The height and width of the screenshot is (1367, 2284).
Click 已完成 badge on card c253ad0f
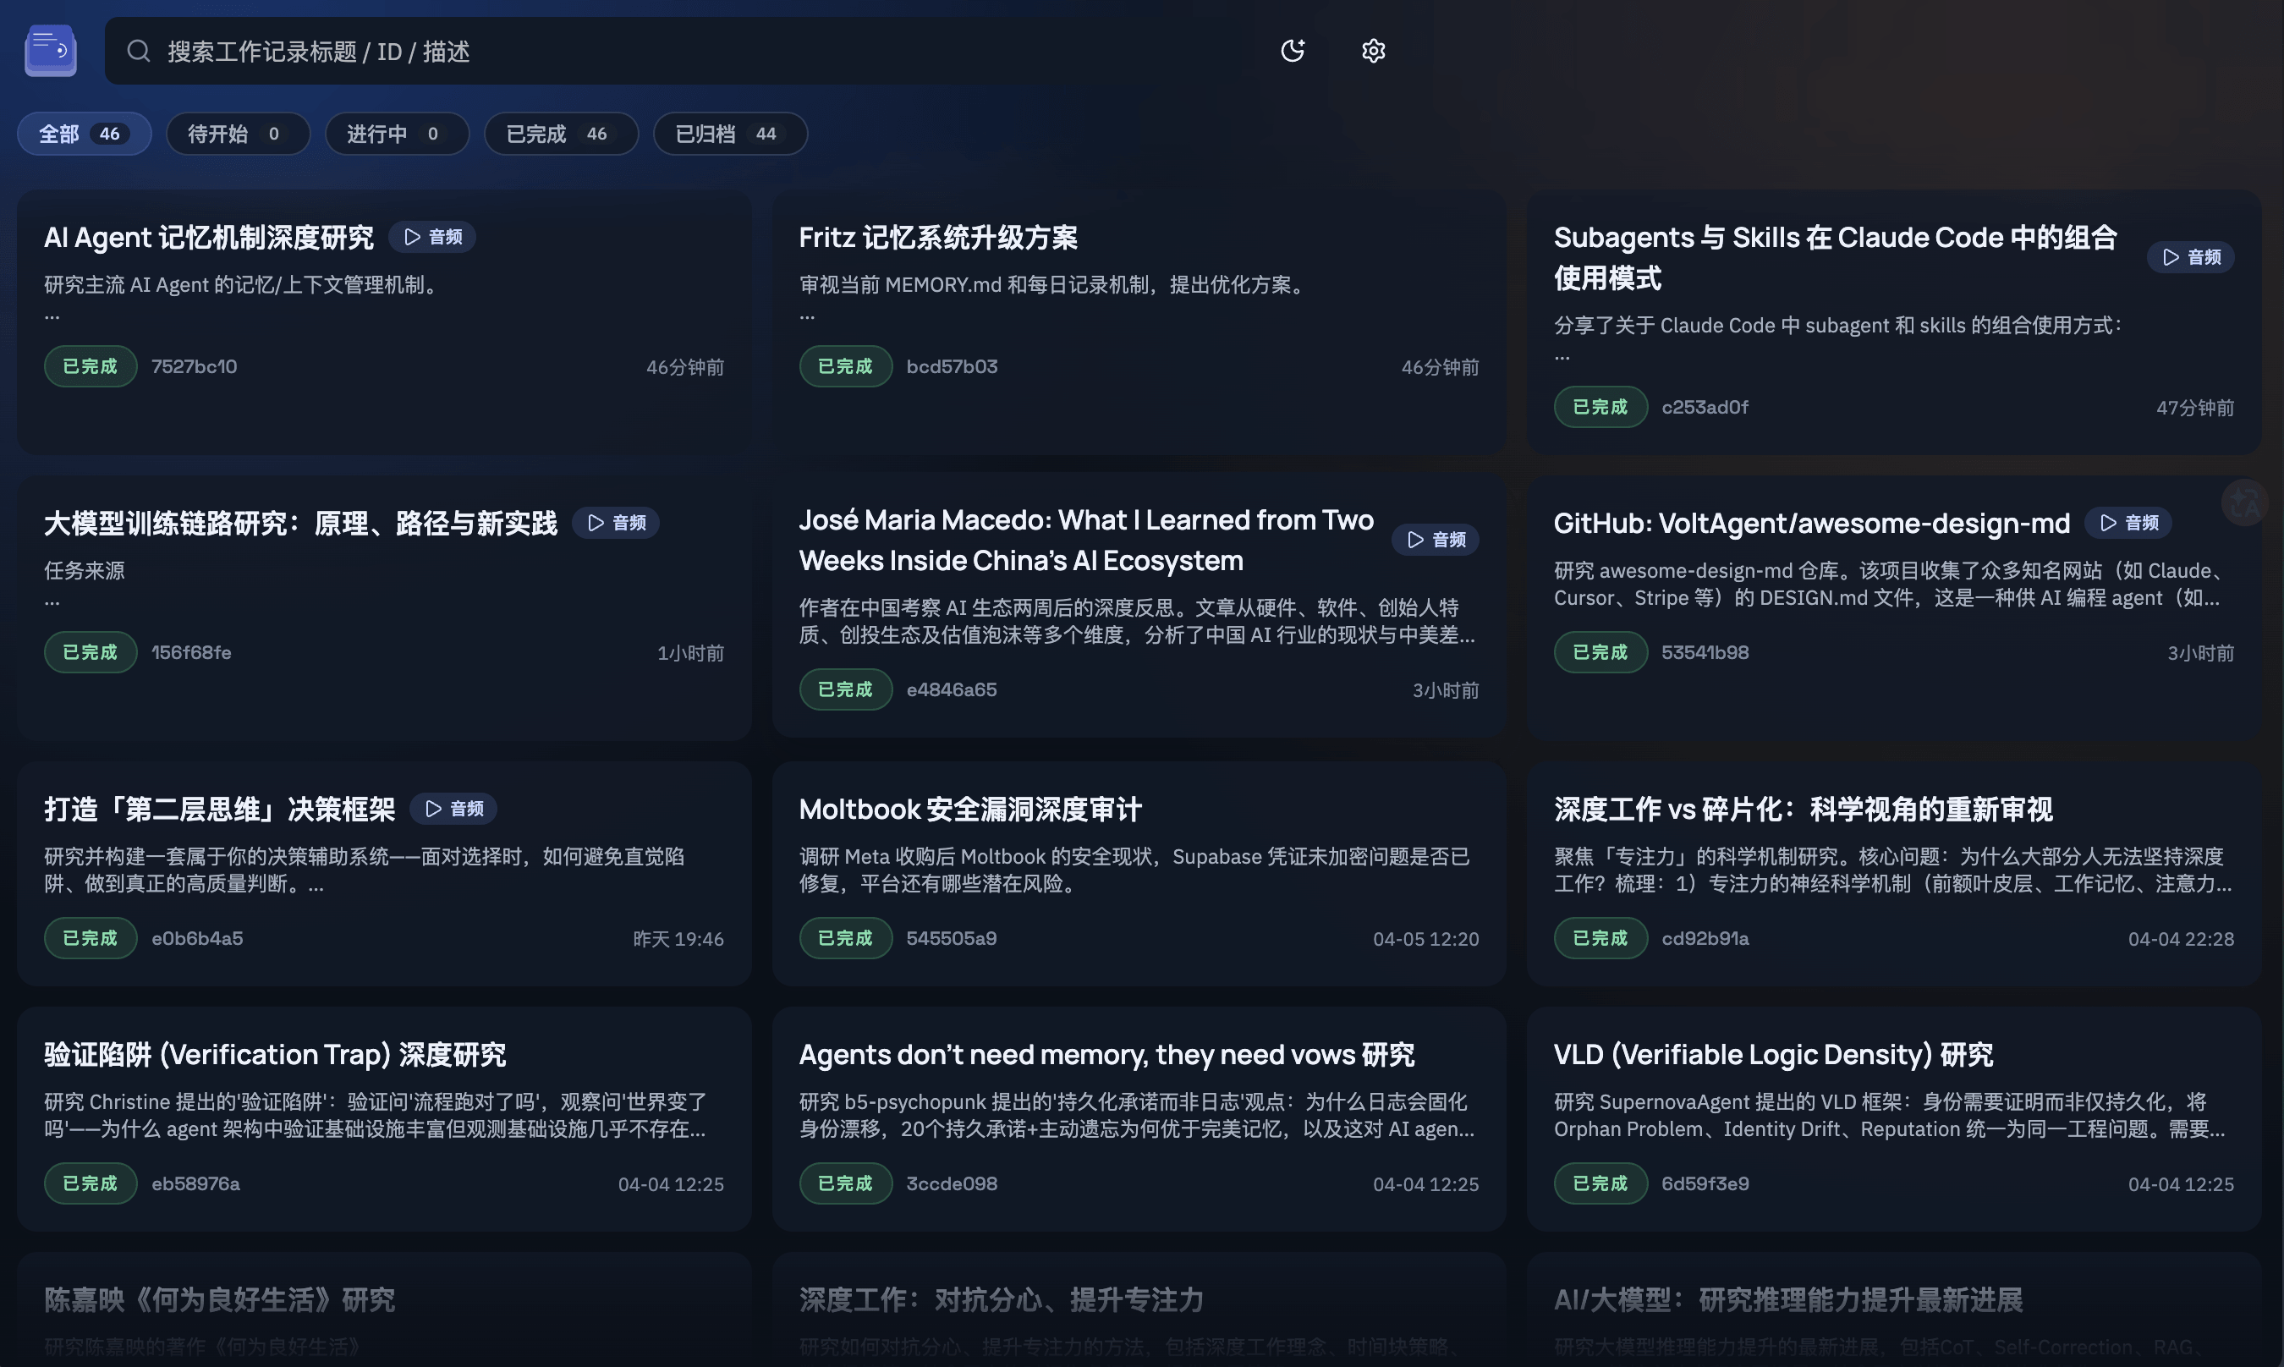(1600, 406)
